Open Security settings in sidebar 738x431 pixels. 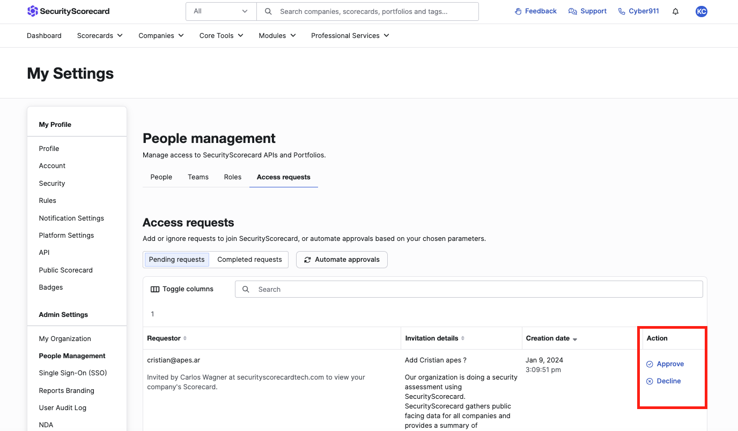click(x=52, y=184)
